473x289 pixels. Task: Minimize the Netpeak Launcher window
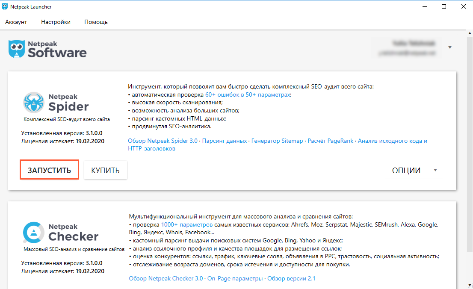pyautogui.click(x=424, y=6)
